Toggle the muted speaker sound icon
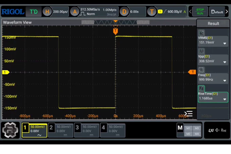 217,130
